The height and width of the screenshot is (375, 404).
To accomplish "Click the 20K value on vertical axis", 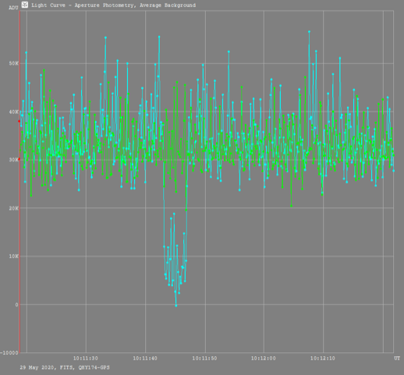I will point(13,208).
